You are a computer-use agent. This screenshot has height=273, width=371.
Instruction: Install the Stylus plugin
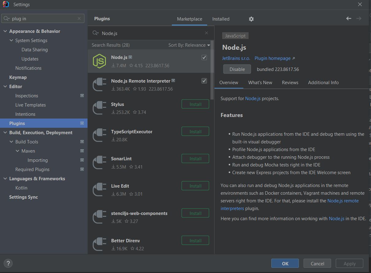tap(195, 104)
